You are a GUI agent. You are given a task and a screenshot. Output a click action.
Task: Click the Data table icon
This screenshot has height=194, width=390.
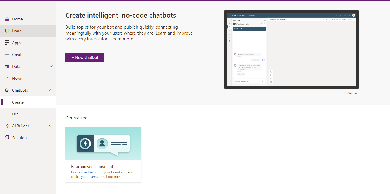pos(7,66)
